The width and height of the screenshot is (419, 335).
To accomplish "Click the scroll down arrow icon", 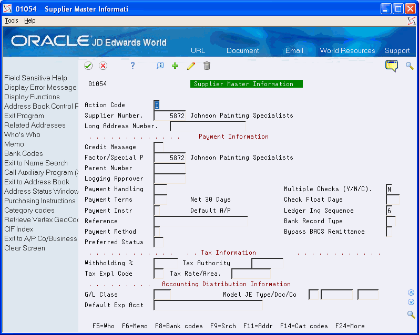I will click(411, 302).
